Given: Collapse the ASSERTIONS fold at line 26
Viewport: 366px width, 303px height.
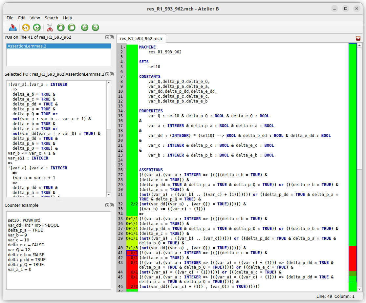Looking at the screenshot, I should [x=125, y=170].
